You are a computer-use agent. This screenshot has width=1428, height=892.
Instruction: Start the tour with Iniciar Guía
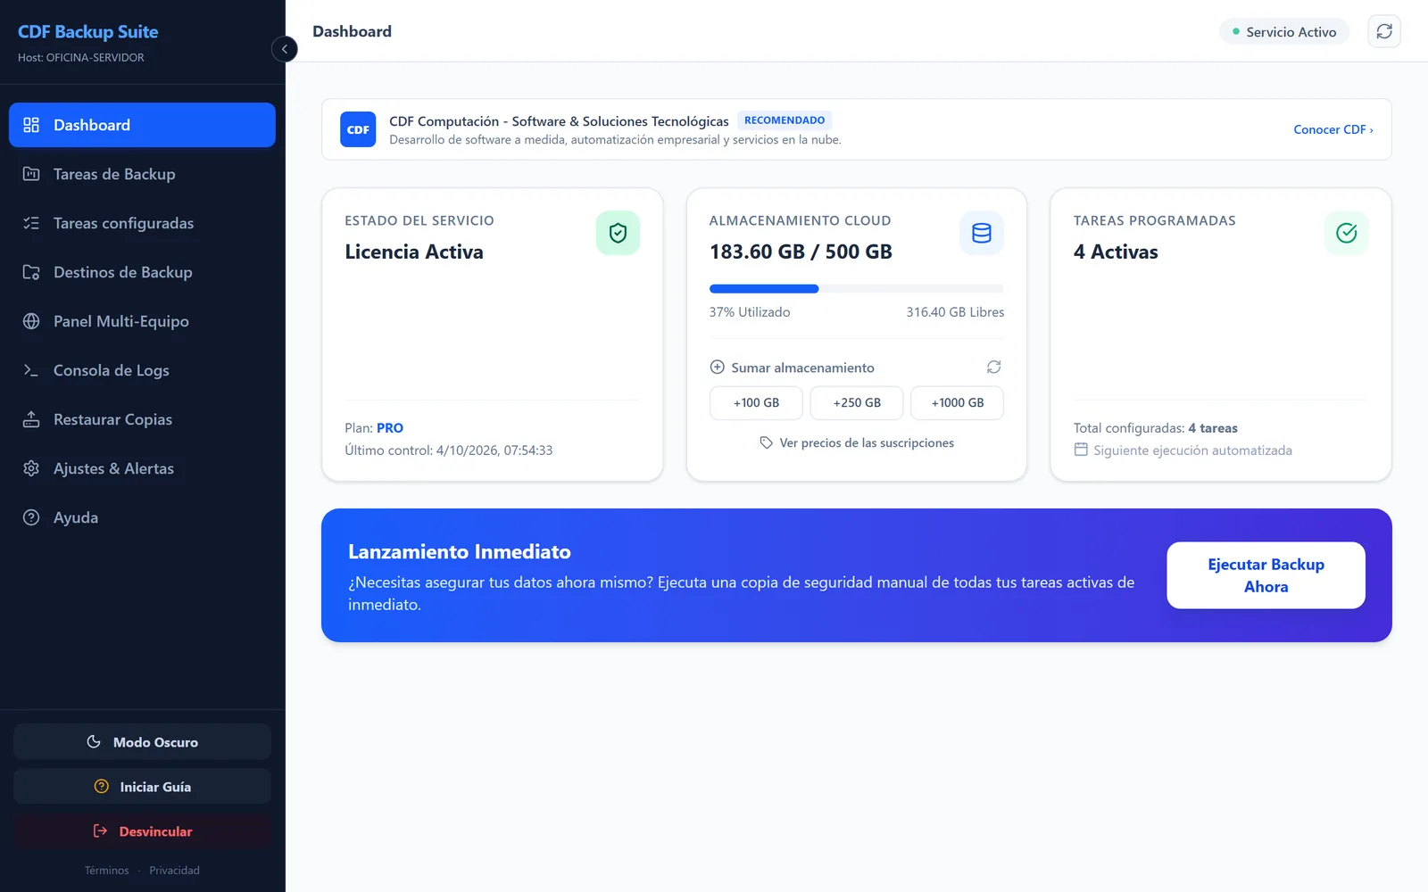click(142, 787)
